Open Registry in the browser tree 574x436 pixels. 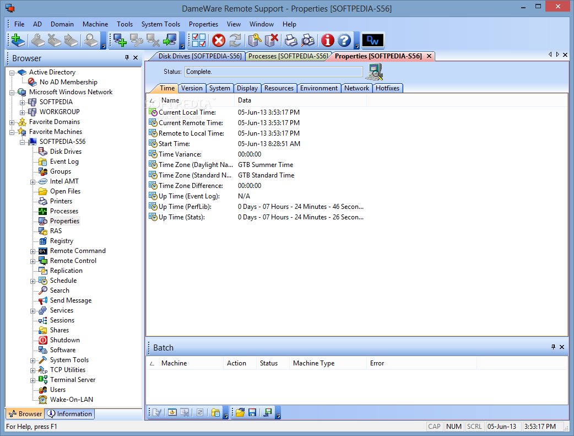62,241
